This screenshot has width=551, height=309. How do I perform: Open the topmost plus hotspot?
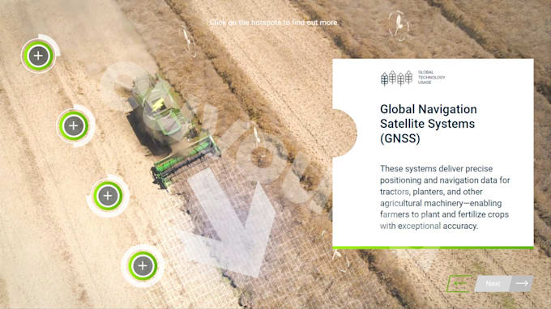38,56
